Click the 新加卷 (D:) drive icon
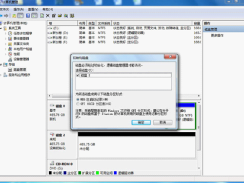 pyautogui.click(x=50, y=33)
